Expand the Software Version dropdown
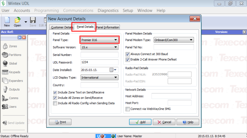 pyautogui.click(x=115, y=47)
